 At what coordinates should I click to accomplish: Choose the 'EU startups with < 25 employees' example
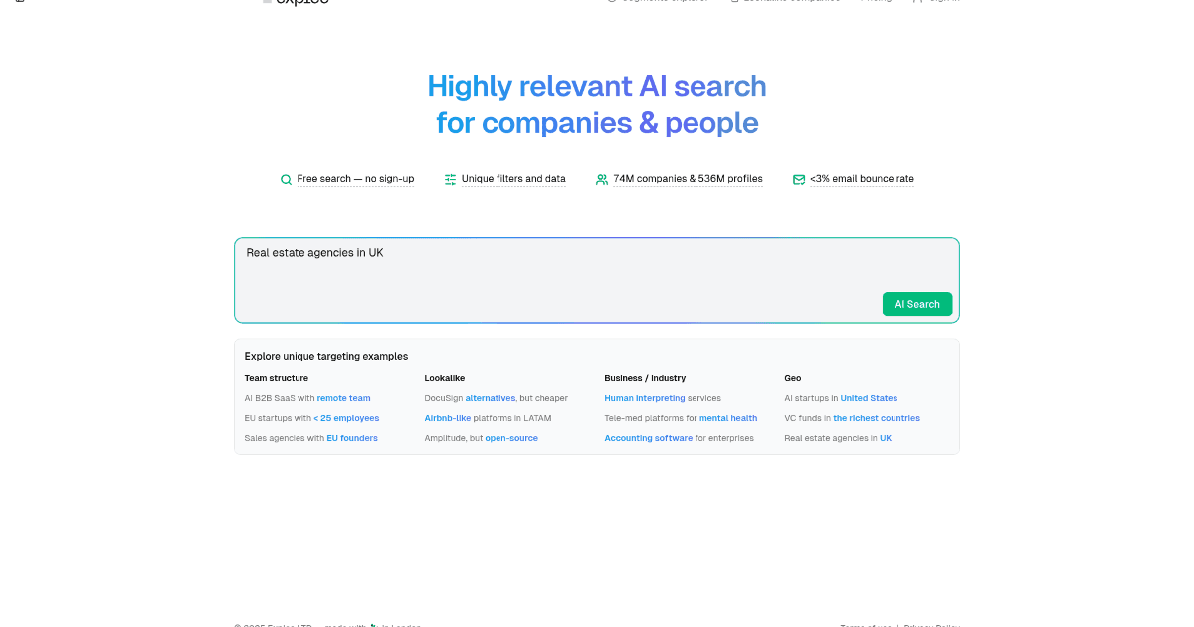click(311, 418)
